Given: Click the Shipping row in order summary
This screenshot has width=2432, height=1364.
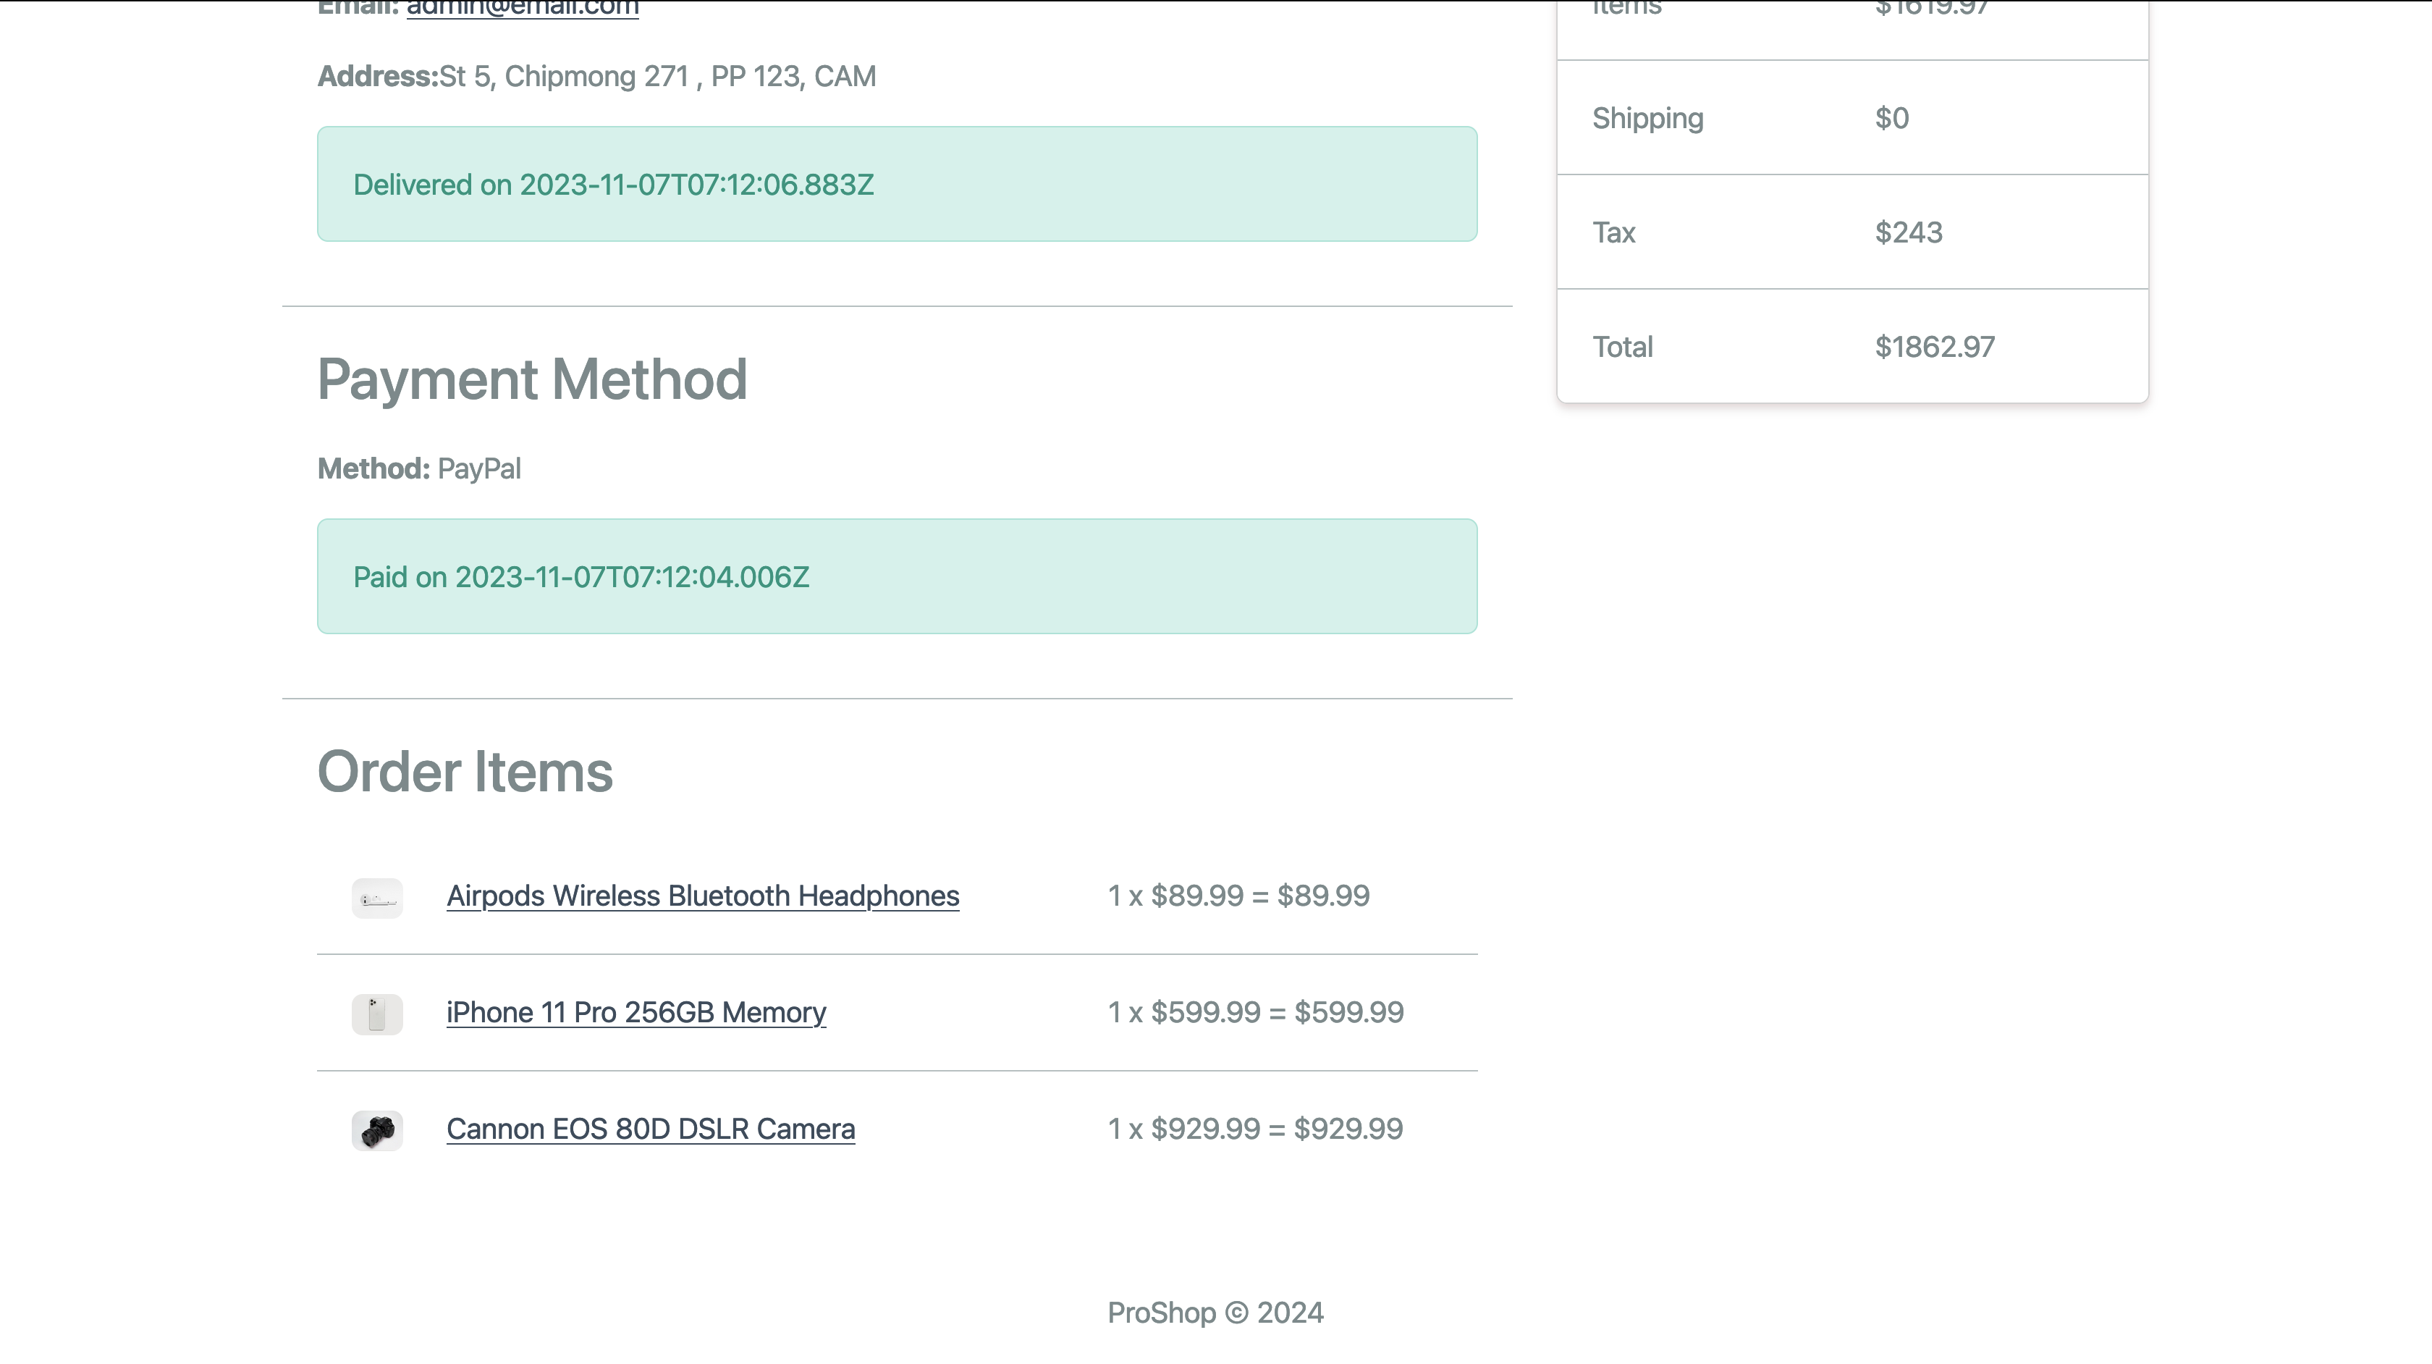Looking at the screenshot, I should (1852, 118).
